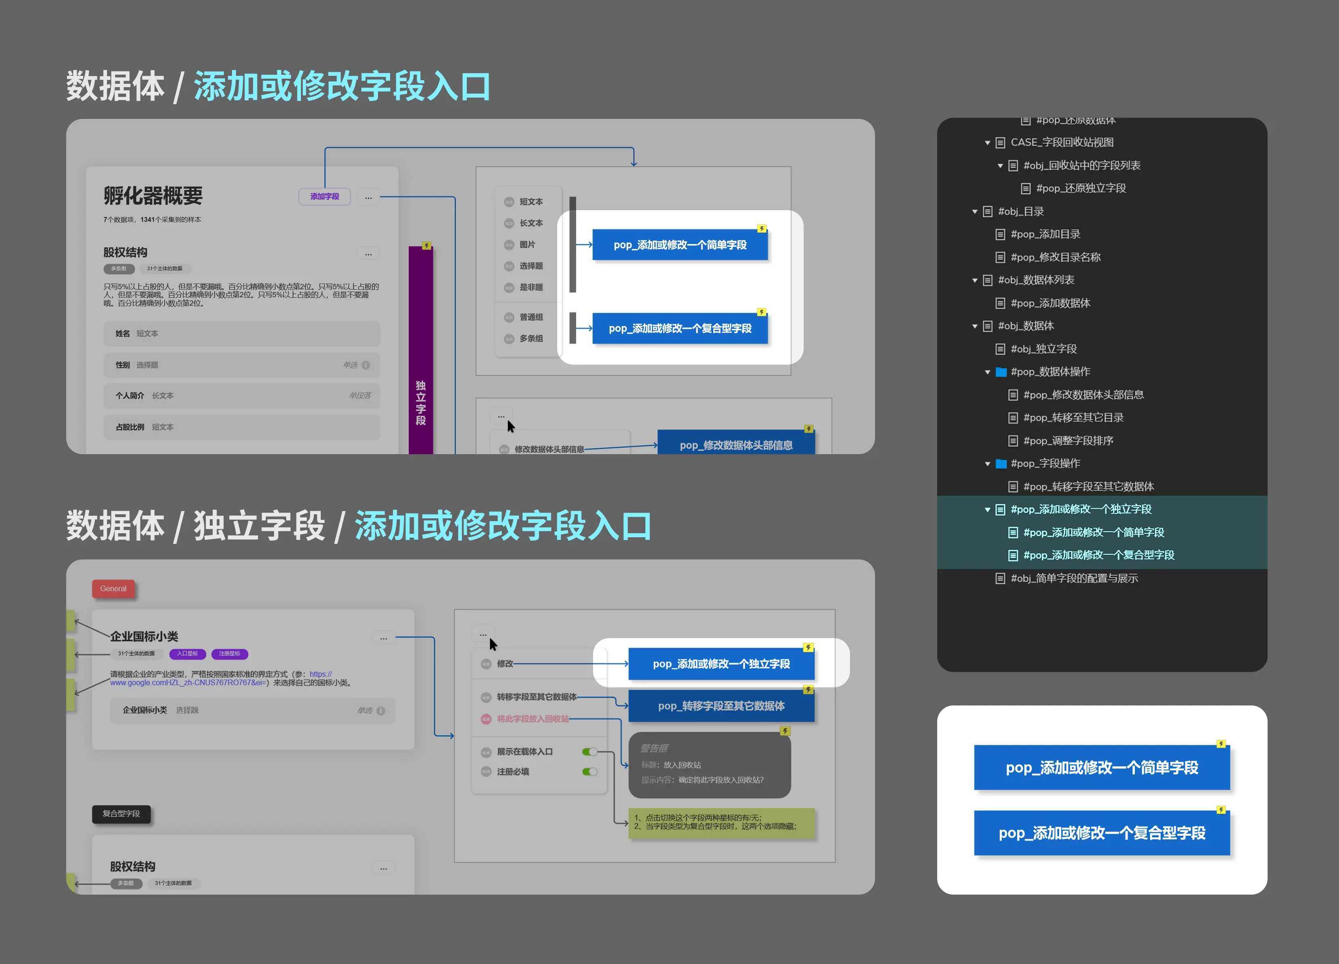The image size is (1339, 964).
Task: Click info icon next to 单选 in 性别 row
Action: [x=366, y=365]
